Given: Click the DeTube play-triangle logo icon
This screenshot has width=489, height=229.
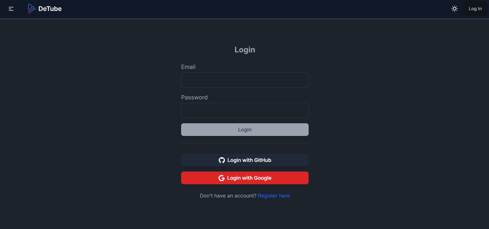Looking at the screenshot, I should pos(31,9).
